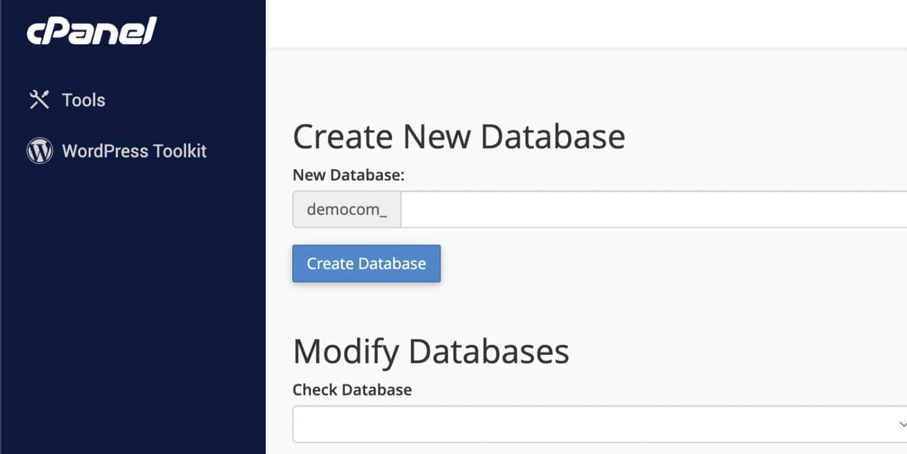Follow the WordPress Toolkit sidebar link
The image size is (907, 454).
135,151
